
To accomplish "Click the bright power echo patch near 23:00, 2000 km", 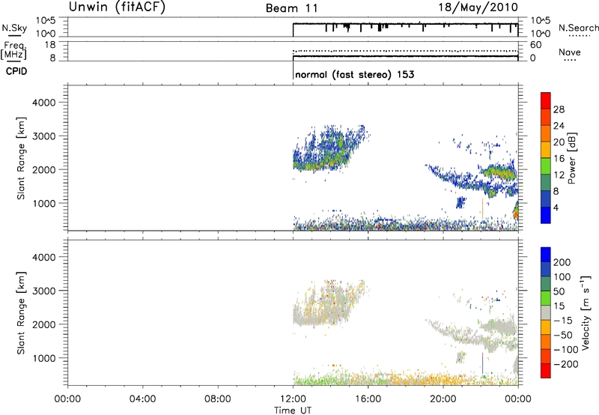I will tap(499, 172).
